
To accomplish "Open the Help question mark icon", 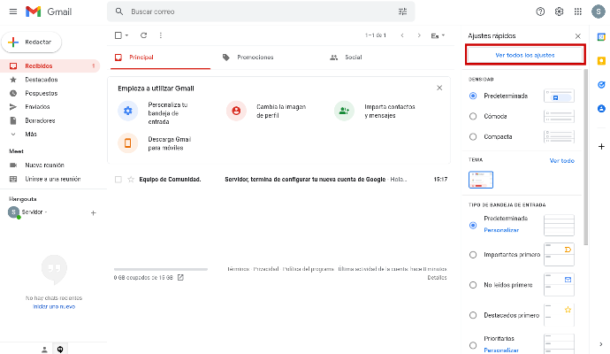I will (540, 12).
